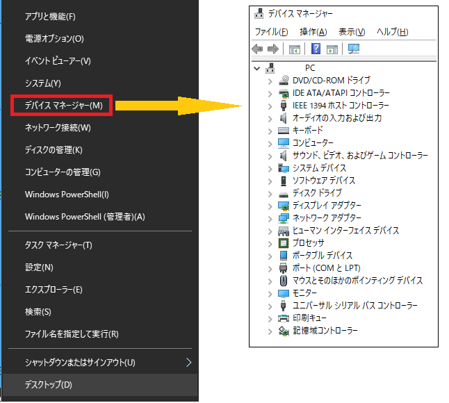
Task: Click the forward arrow toolbar icon
Action: pos(273,49)
